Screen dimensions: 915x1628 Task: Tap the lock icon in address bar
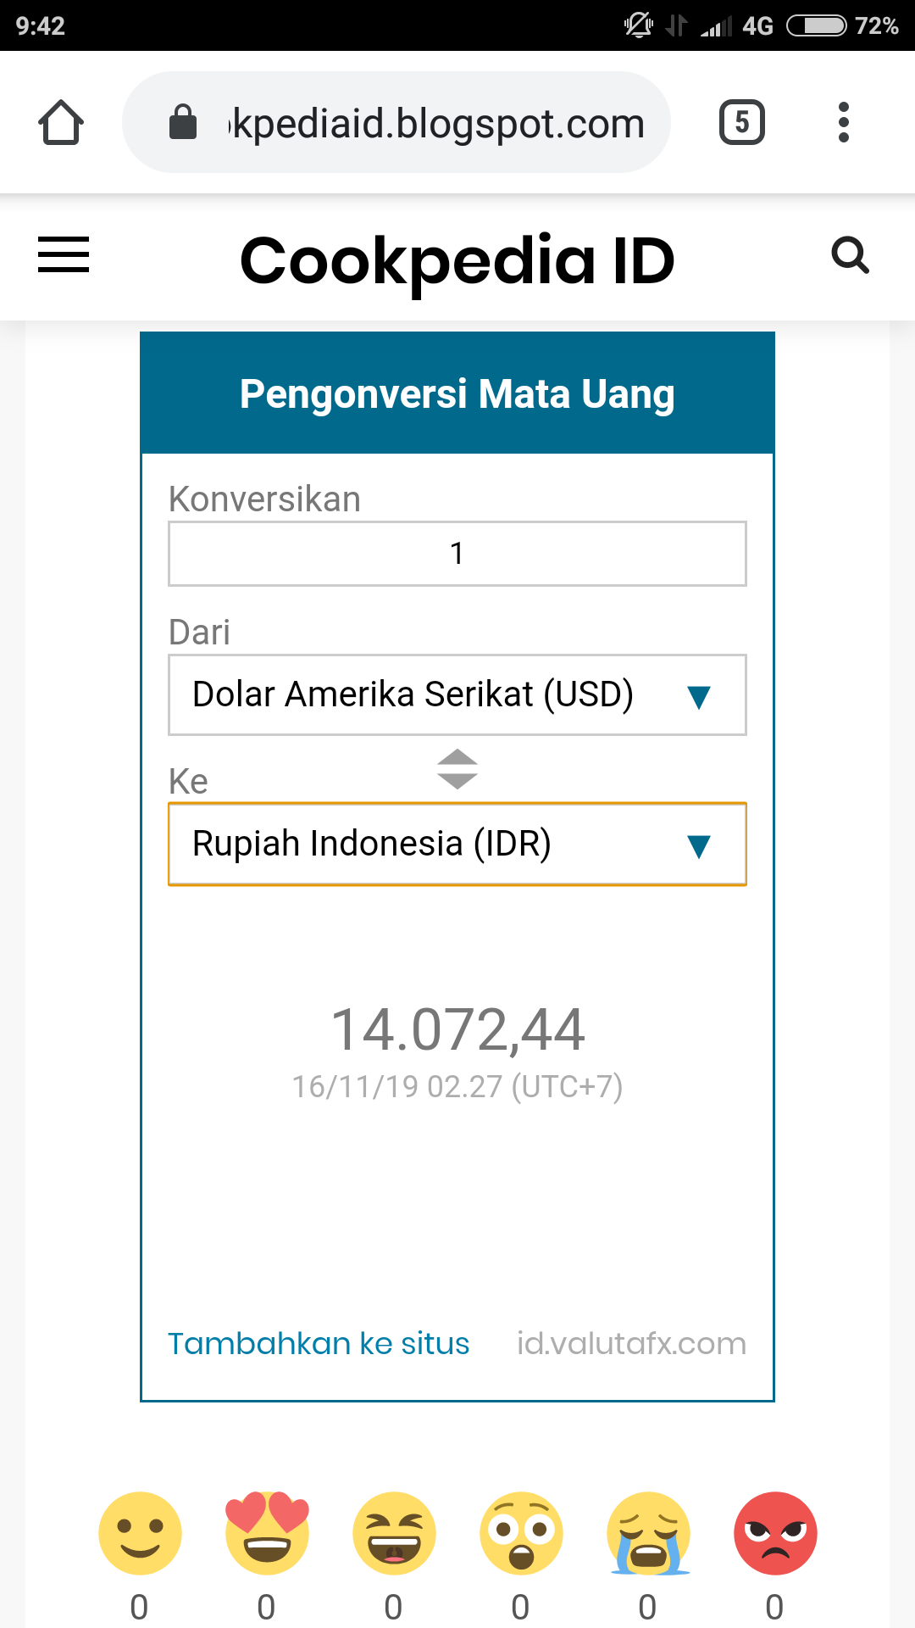183,123
